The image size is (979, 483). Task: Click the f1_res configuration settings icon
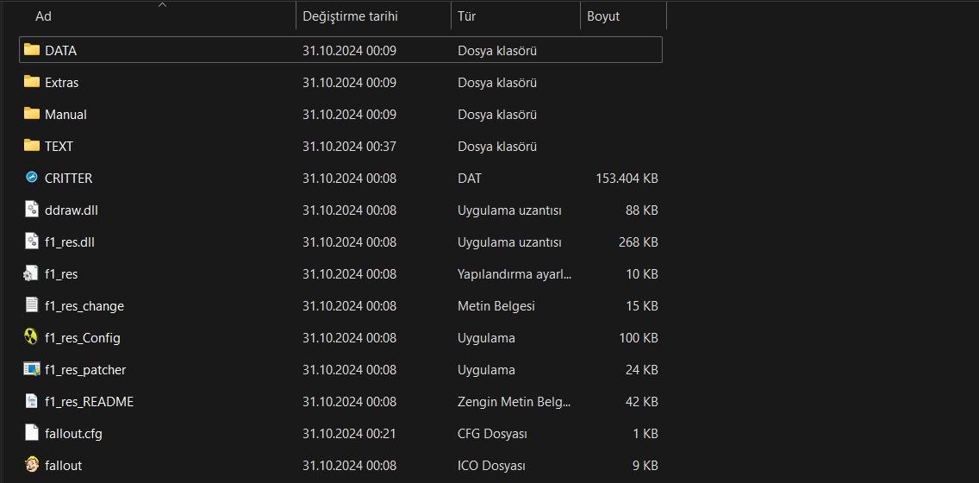coord(32,273)
